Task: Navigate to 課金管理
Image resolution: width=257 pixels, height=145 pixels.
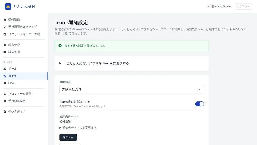Action: coord(24,52)
